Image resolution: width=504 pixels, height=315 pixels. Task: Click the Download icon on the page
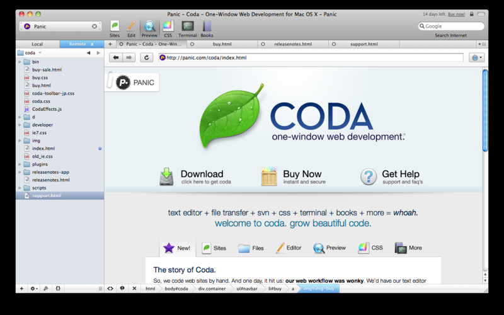click(x=166, y=176)
